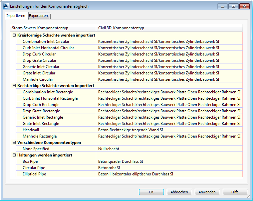Edit Civil 3D type for Circular Pipe
The height and width of the screenshot is (201, 253).
[x=169, y=168]
